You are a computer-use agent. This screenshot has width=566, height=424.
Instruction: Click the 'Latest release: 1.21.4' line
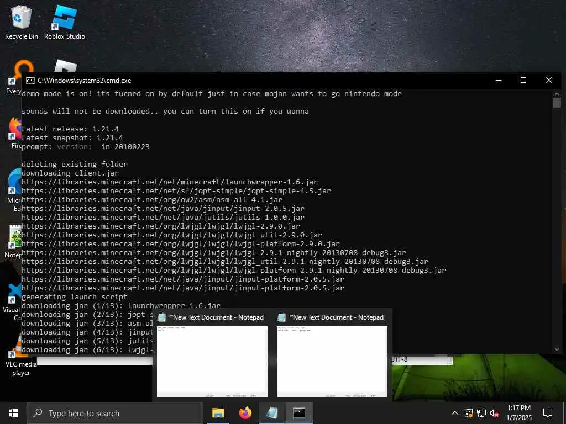(70, 129)
